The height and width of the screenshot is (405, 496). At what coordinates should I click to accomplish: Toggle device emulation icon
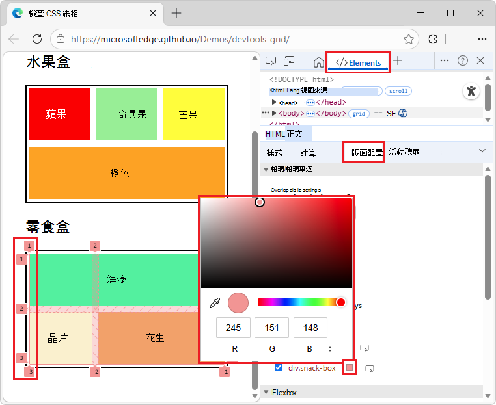pos(289,61)
